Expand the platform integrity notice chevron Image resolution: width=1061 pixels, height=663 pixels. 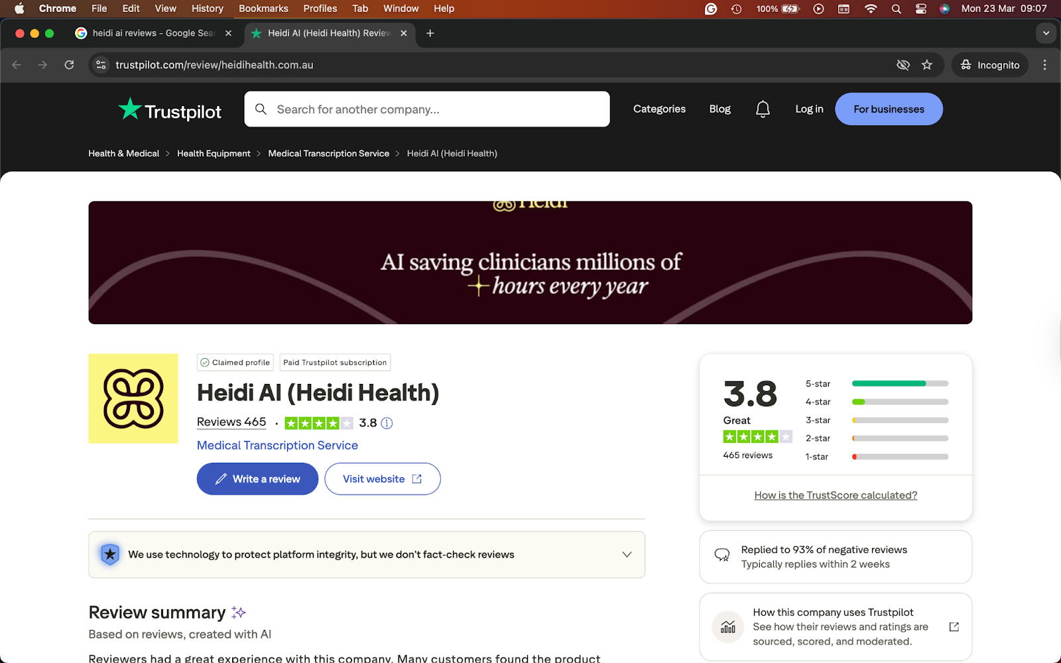[x=627, y=554]
